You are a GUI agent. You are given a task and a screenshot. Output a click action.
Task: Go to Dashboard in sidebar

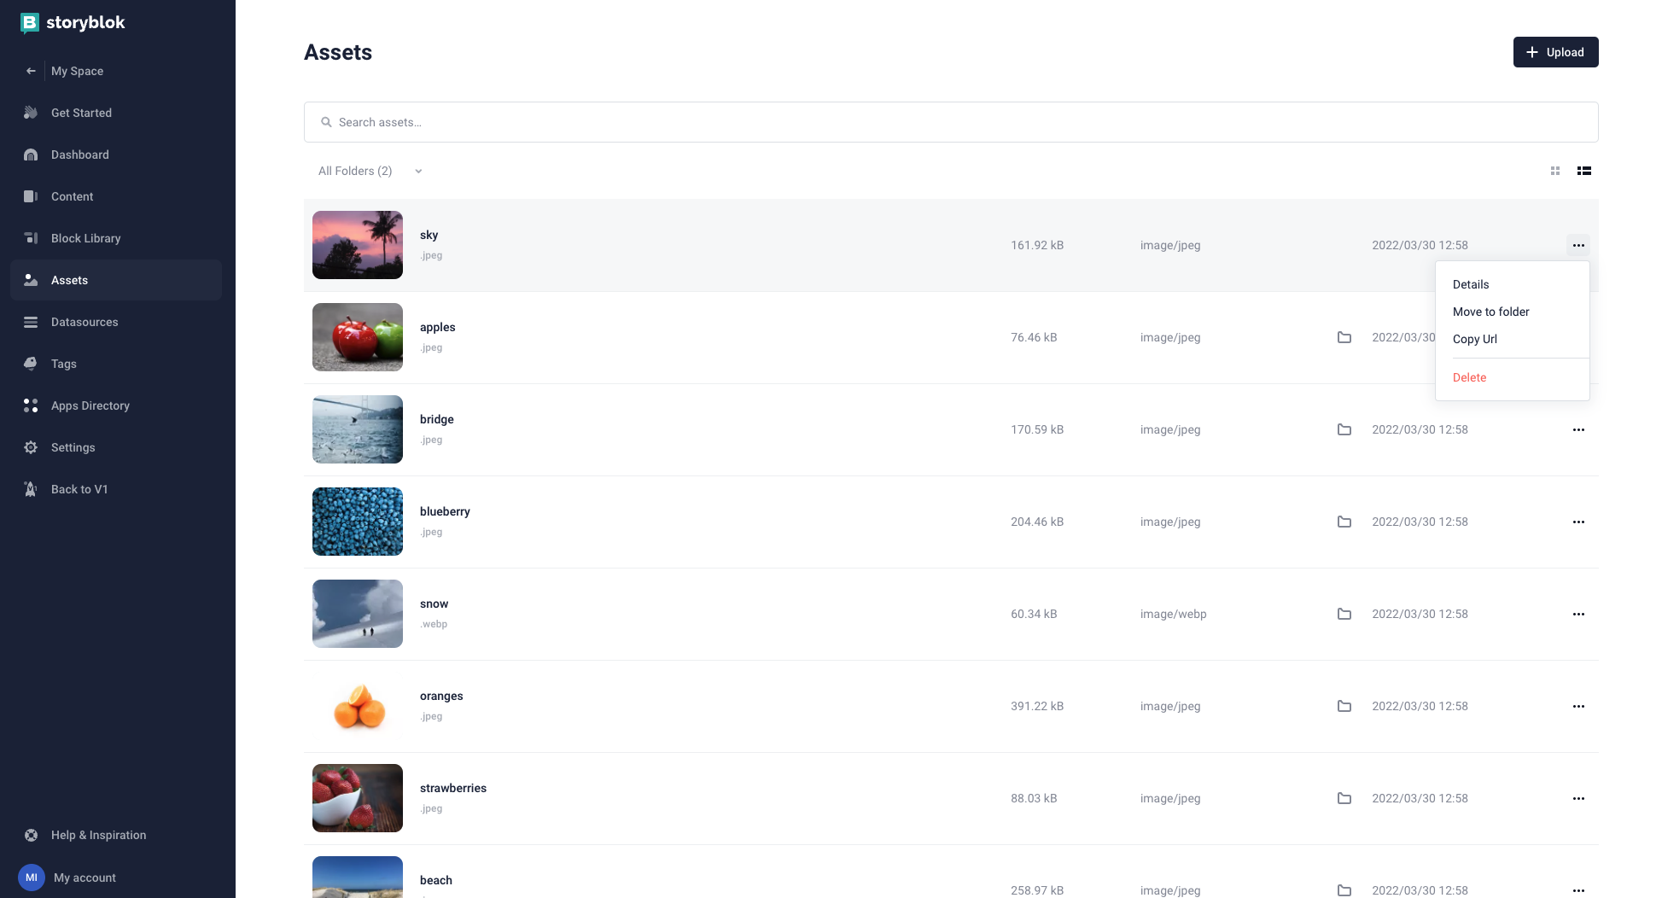pyautogui.click(x=79, y=155)
